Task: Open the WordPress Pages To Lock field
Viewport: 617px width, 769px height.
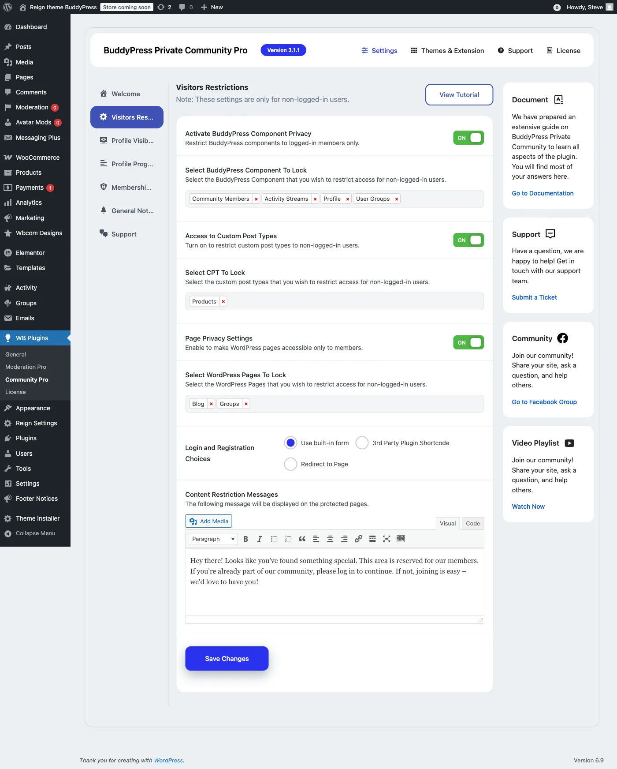Action: point(335,404)
